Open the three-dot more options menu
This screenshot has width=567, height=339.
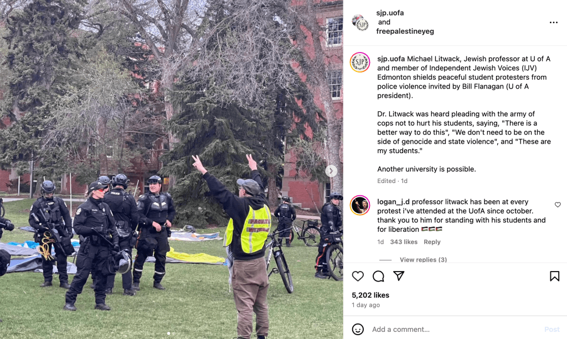pyautogui.click(x=553, y=22)
